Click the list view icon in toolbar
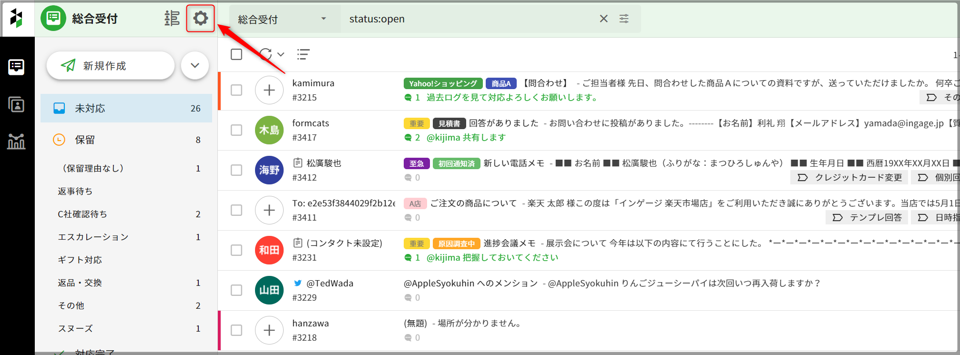The image size is (960, 355). pyautogui.click(x=303, y=54)
